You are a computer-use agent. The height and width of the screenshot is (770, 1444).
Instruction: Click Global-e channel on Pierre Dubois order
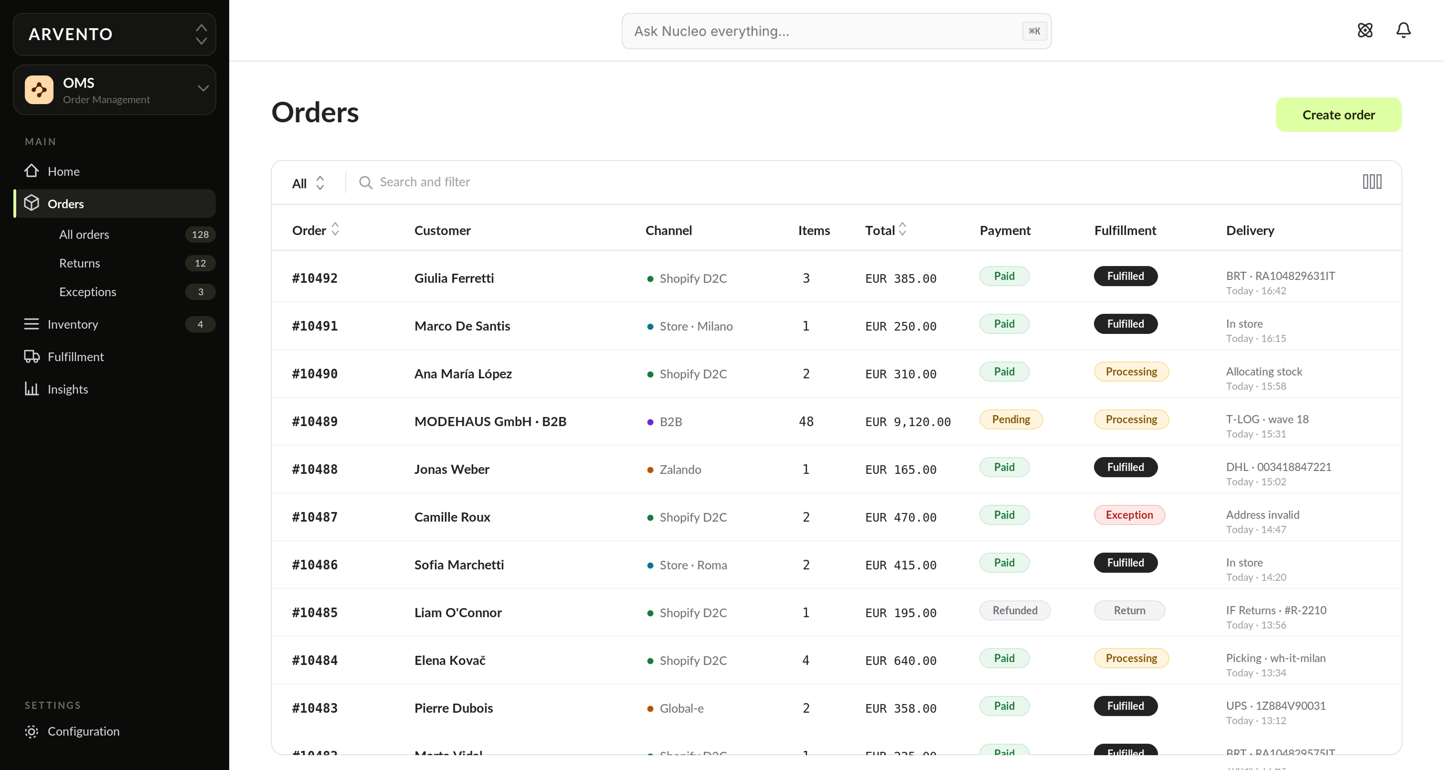pos(675,708)
